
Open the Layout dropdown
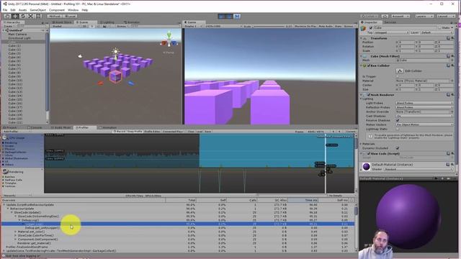tap(446, 16)
